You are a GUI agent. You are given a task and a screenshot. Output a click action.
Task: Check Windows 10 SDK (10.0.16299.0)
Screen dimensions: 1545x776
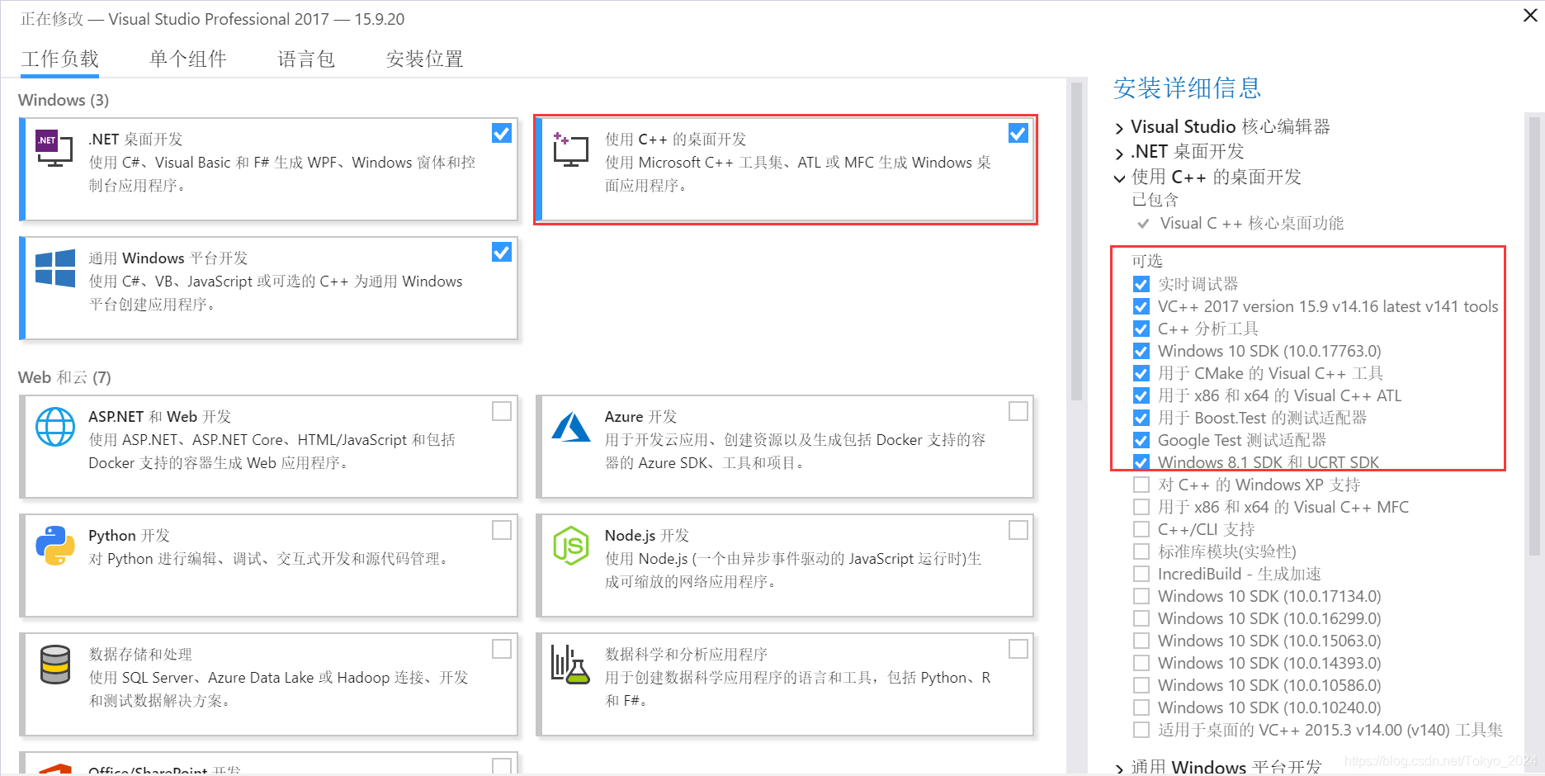coord(1141,618)
